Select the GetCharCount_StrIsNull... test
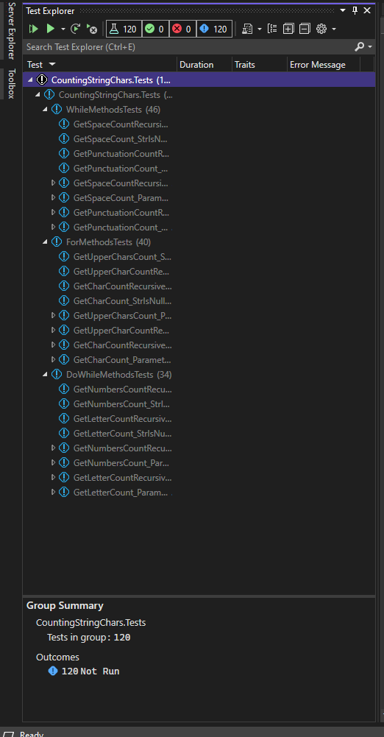384x737 pixels. tap(123, 301)
